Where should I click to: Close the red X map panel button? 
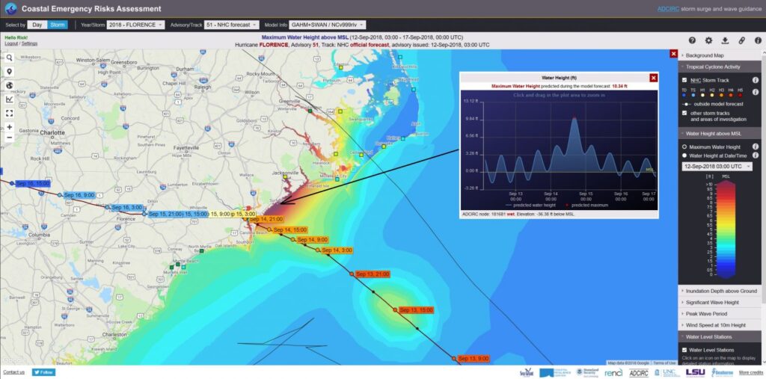pyautogui.click(x=674, y=54)
